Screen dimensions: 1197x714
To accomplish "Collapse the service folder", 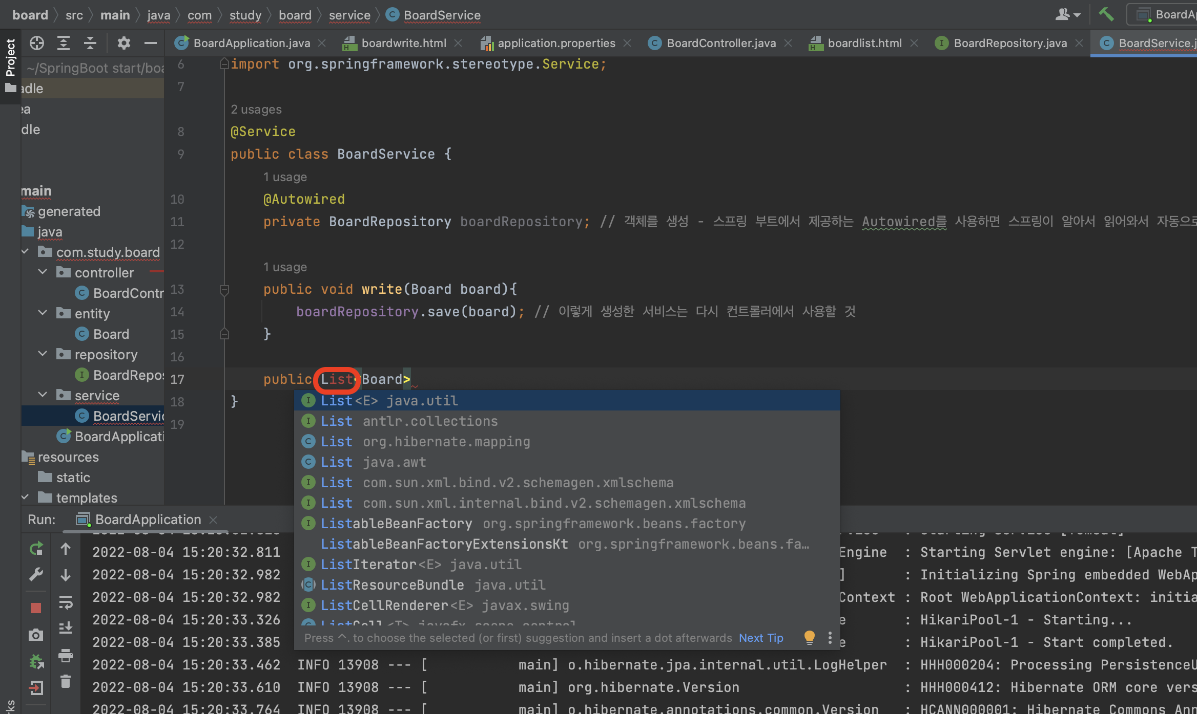I will pos(43,395).
